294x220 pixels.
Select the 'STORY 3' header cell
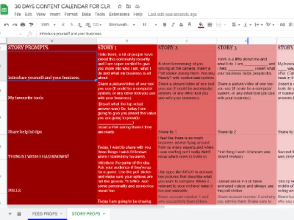(x=246, y=48)
